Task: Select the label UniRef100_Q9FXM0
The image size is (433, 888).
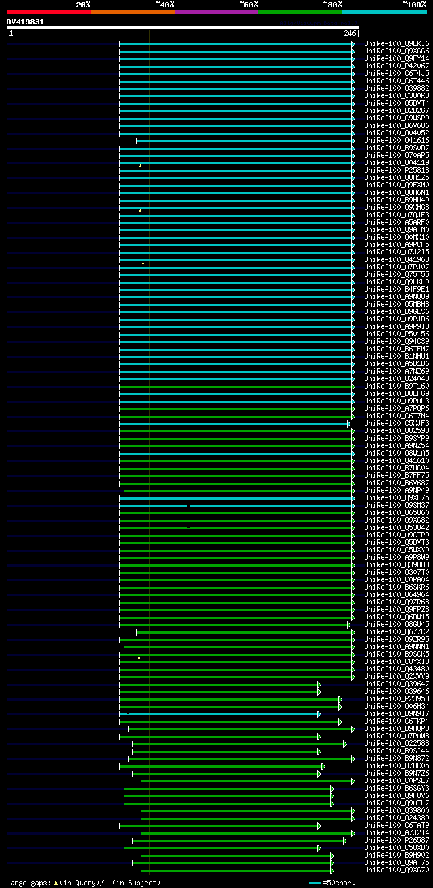Action: [396, 185]
